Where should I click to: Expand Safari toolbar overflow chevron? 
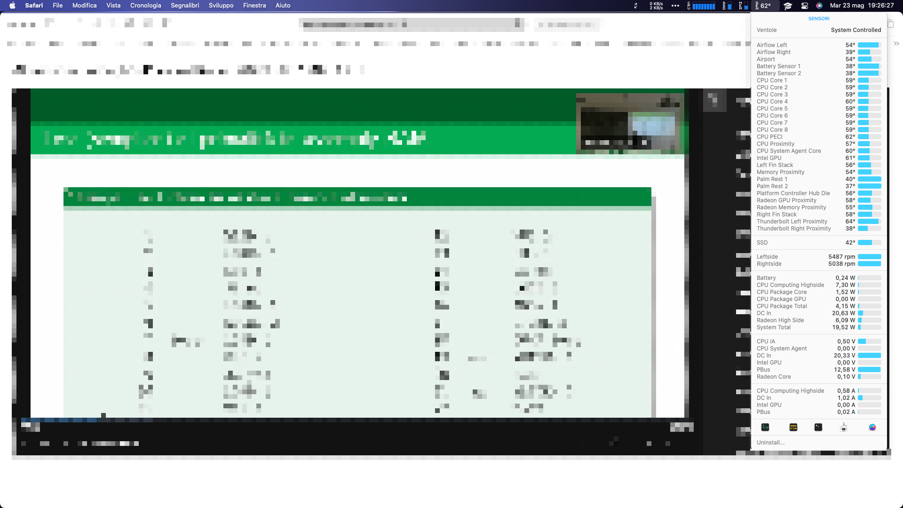click(896, 43)
